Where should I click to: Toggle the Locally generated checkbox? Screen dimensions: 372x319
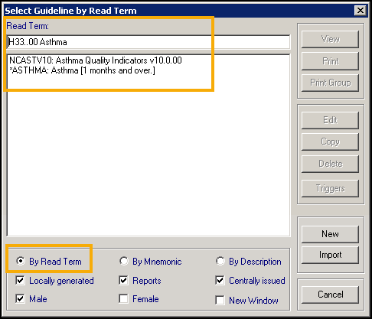[x=20, y=281]
